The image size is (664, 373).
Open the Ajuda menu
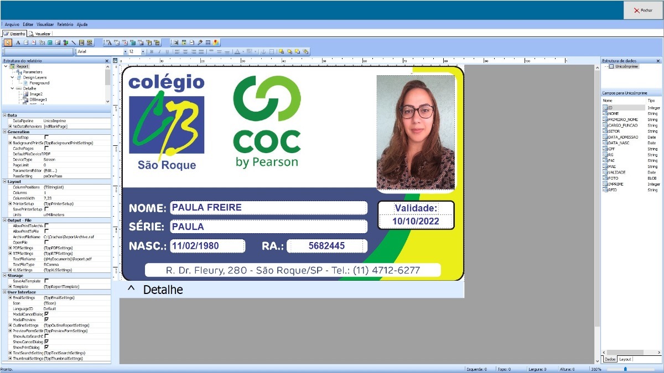[x=82, y=24]
